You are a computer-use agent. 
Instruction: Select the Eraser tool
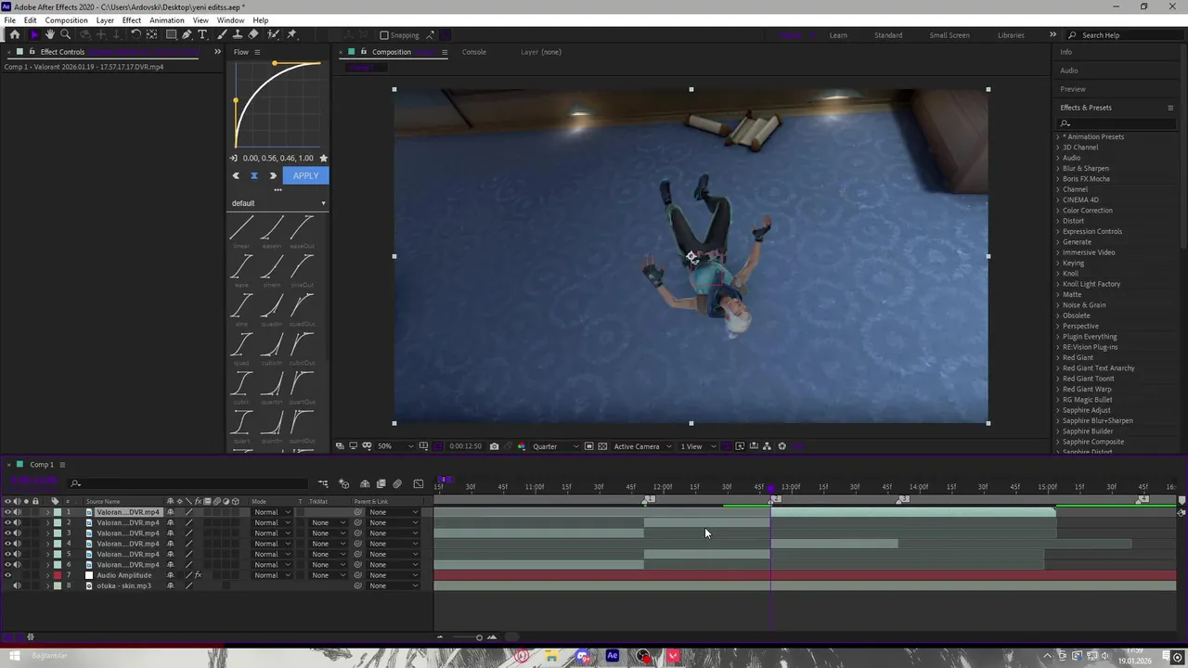tap(254, 35)
